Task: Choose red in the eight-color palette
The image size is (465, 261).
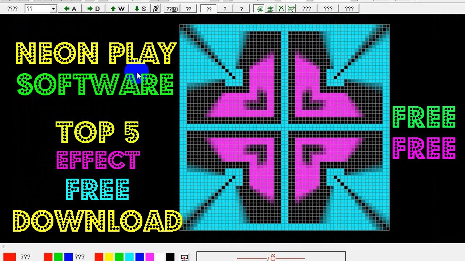Action: point(99,257)
